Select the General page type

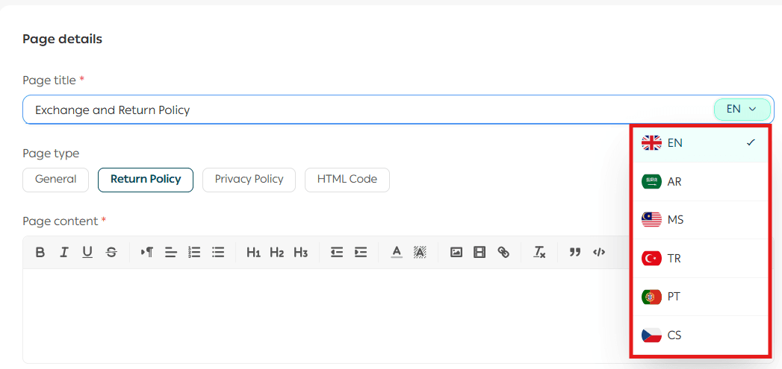point(56,180)
